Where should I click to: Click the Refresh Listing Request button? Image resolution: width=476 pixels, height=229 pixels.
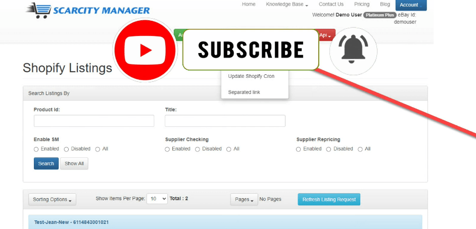click(x=329, y=200)
